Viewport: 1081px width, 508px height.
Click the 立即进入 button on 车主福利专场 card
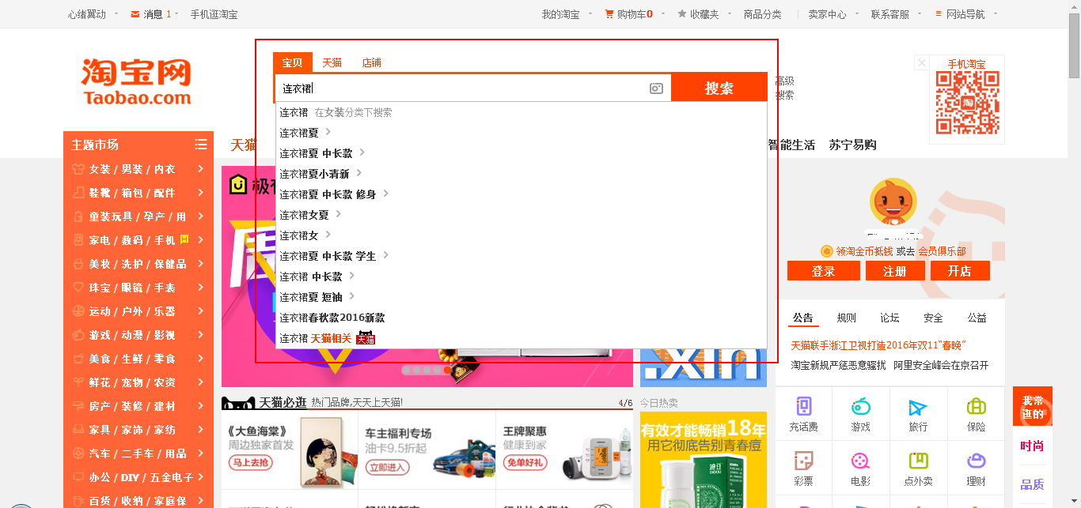[x=387, y=467]
